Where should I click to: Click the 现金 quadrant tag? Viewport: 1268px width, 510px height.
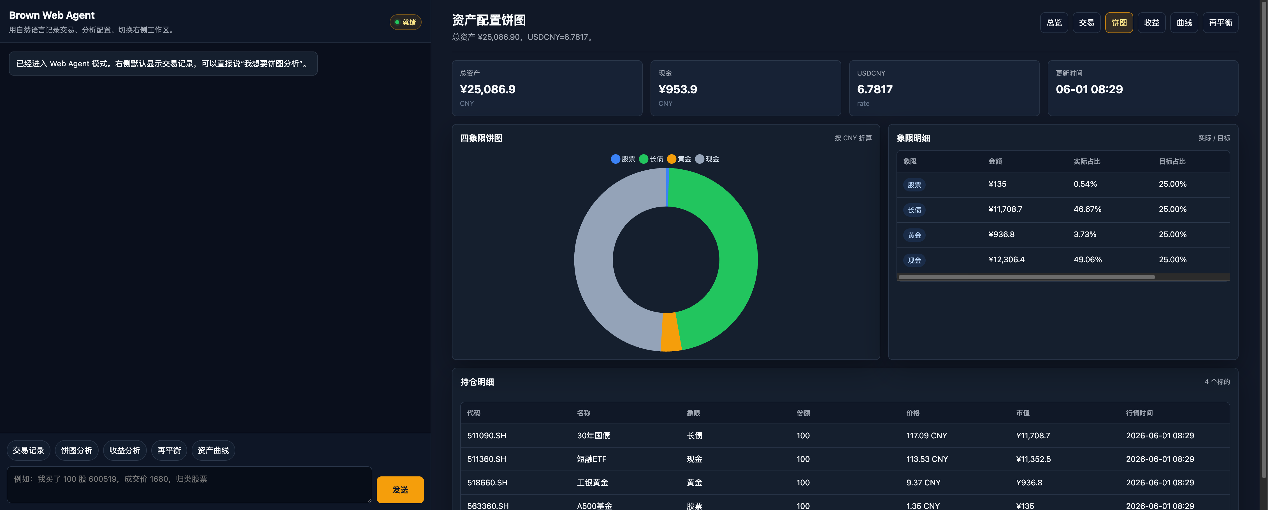click(x=914, y=260)
